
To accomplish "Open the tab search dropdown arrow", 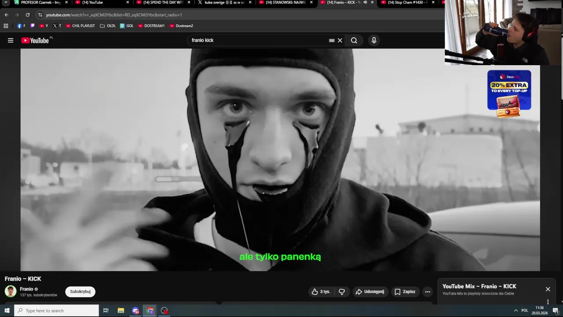I will pyautogui.click(x=6, y=3).
